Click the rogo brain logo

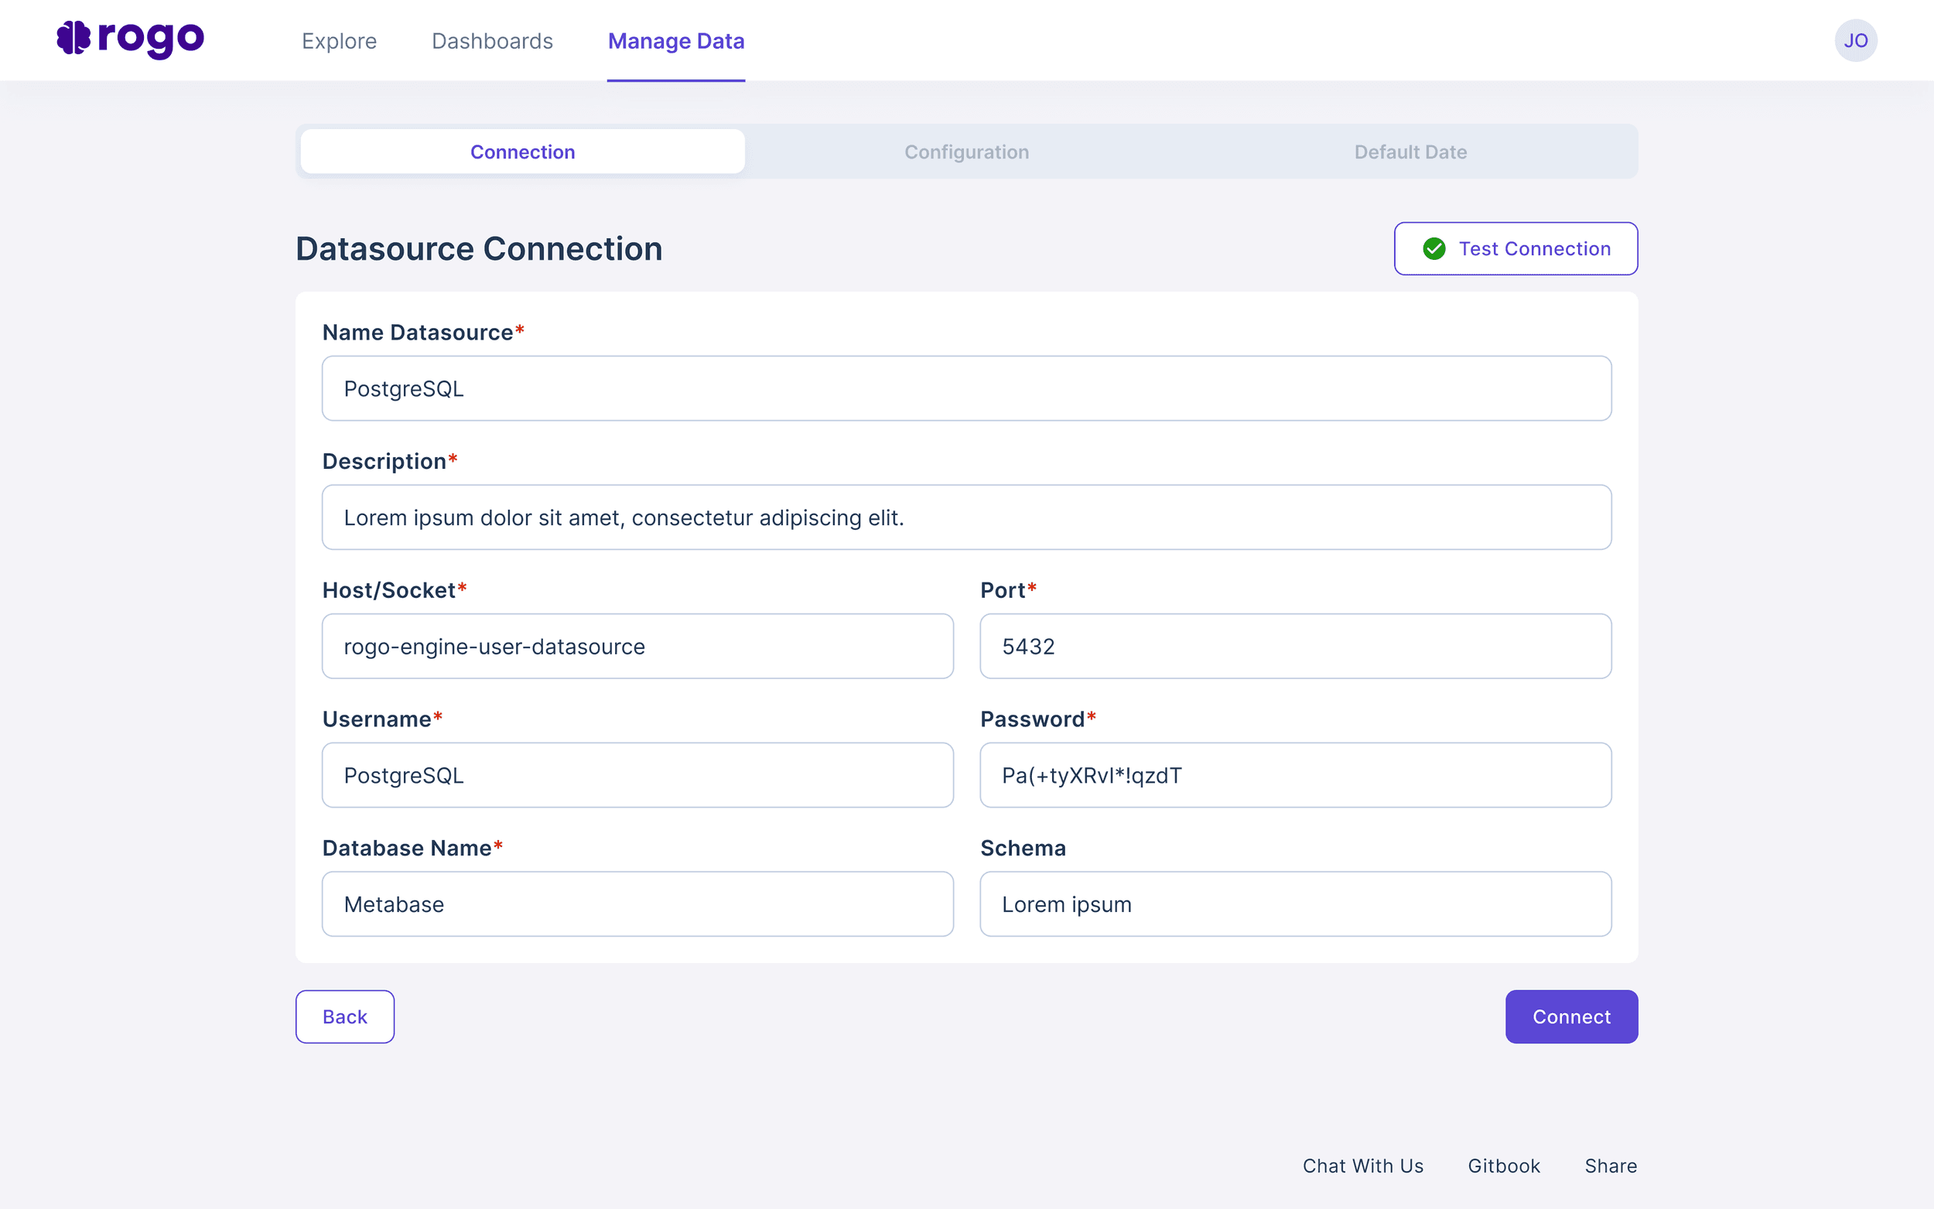tap(74, 39)
